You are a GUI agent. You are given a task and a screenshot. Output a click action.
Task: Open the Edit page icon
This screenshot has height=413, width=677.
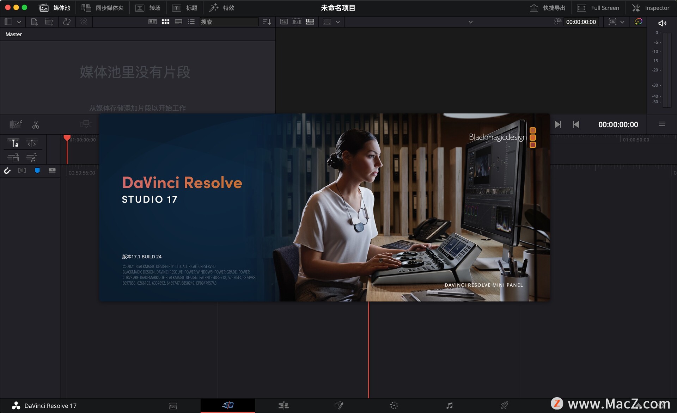283,406
